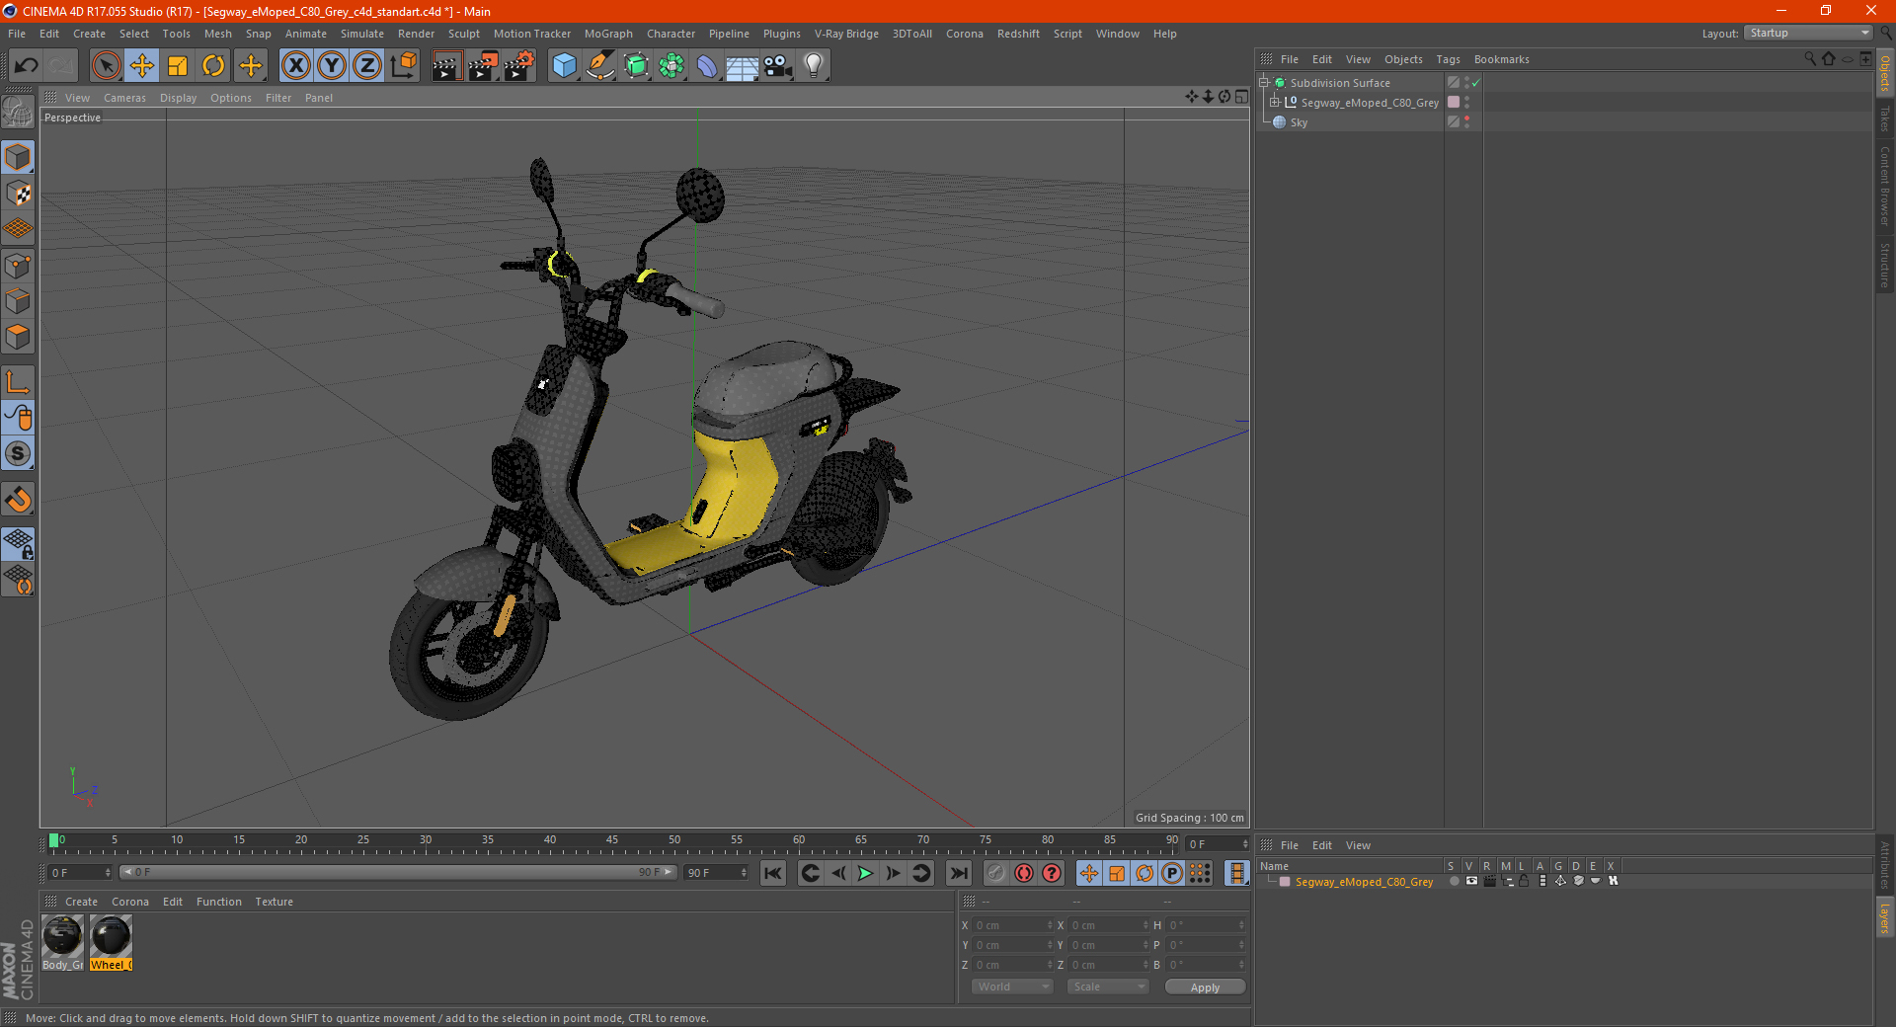
Task: Click Segway_eMoped_C80_Grey layer color swatch in Objects
Action: pos(1454,103)
